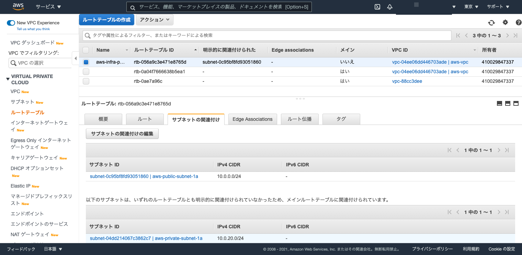Select the サブネットの関連付け tab
The height and width of the screenshot is (255, 522).
tap(196, 119)
